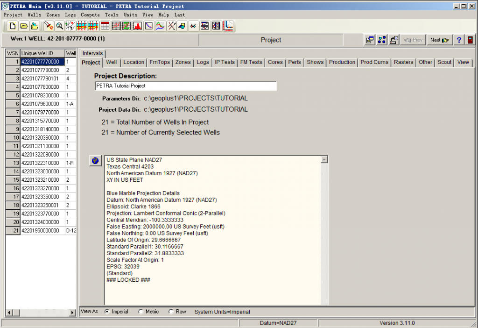478x328 pixels.
Task: Click the red eyeglasses toolbar icon
Action: [x=193, y=26]
